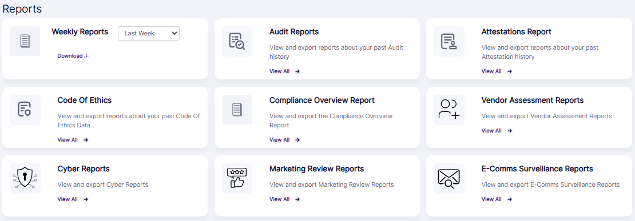Click 'View and export E-Comms Surveillance Reports' text

pyautogui.click(x=550, y=184)
